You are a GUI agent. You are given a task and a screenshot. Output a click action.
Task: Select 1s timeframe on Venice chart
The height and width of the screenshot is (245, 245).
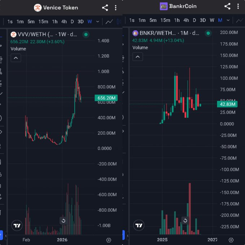pyautogui.click(x=10, y=22)
